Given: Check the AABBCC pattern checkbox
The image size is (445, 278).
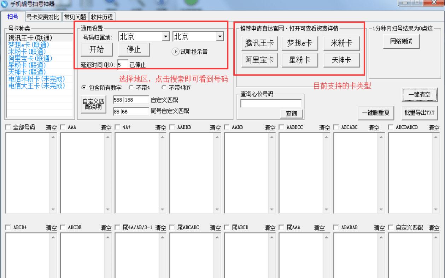Looking at the screenshot, I should click(281, 127).
